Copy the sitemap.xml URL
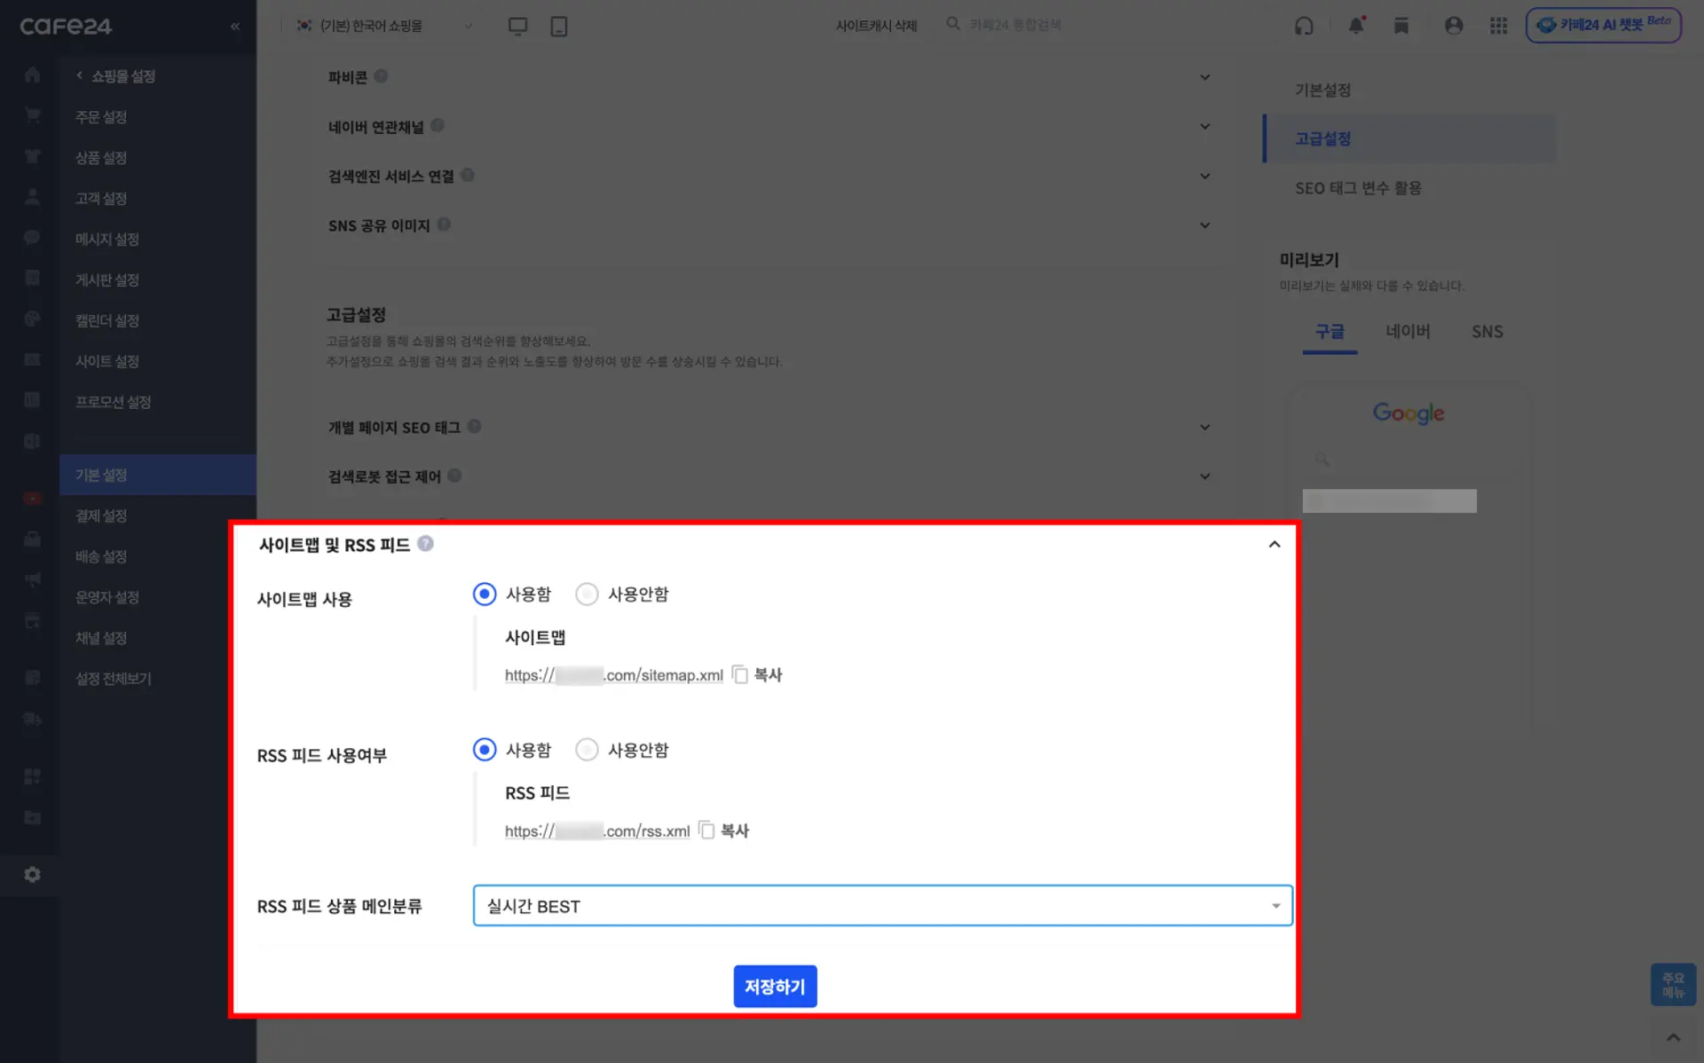 [757, 675]
